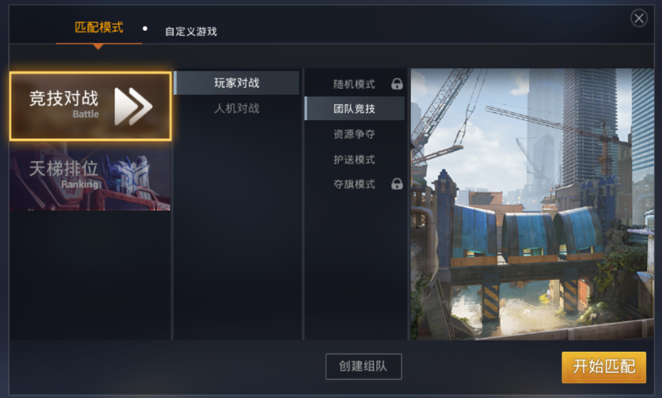This screenshot has height=398, width=662.
Task: Select 夺旗模式 game mode
Action: click(x=354, y=184)
